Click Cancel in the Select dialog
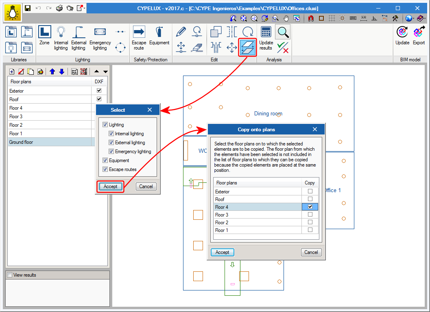The image size is (430, 312). [146, 186]
